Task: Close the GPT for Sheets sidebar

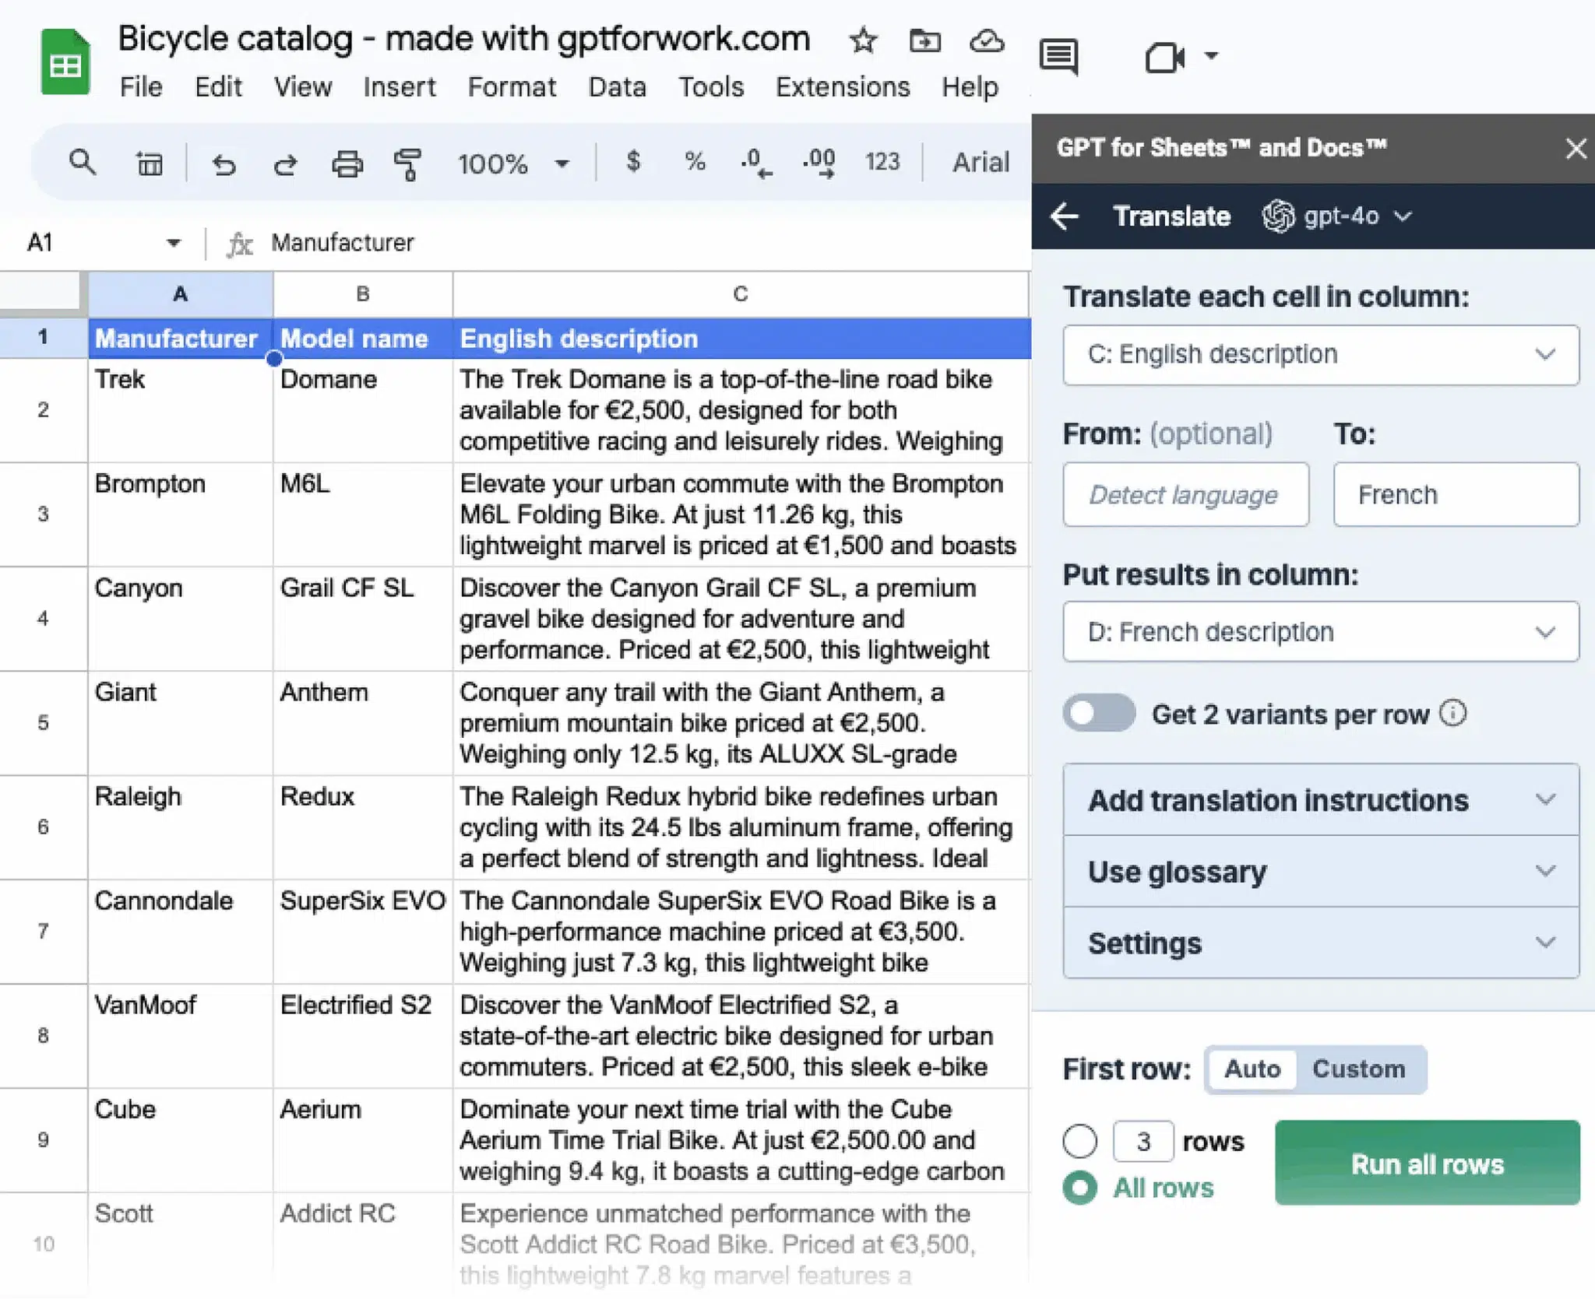Action: pos(1576,148)
